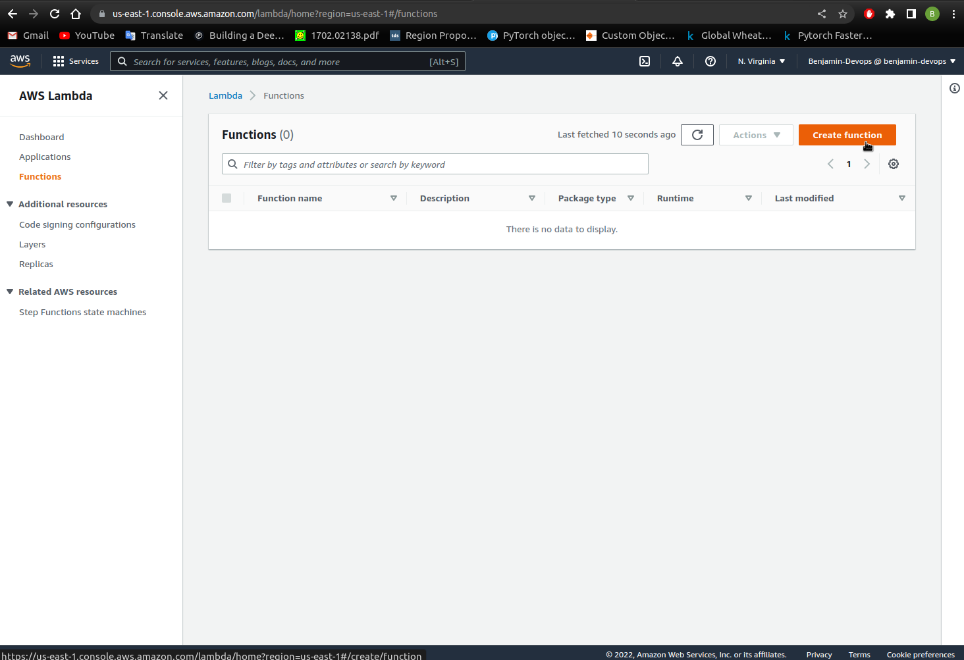Open Dashboard in Lambda sidebar
The width and height of the screenshot is (964, 660).
click(41, 137)
